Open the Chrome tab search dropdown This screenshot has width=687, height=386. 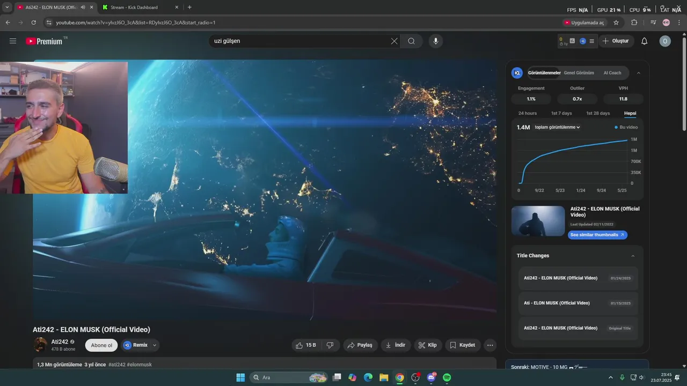point(7,8)
